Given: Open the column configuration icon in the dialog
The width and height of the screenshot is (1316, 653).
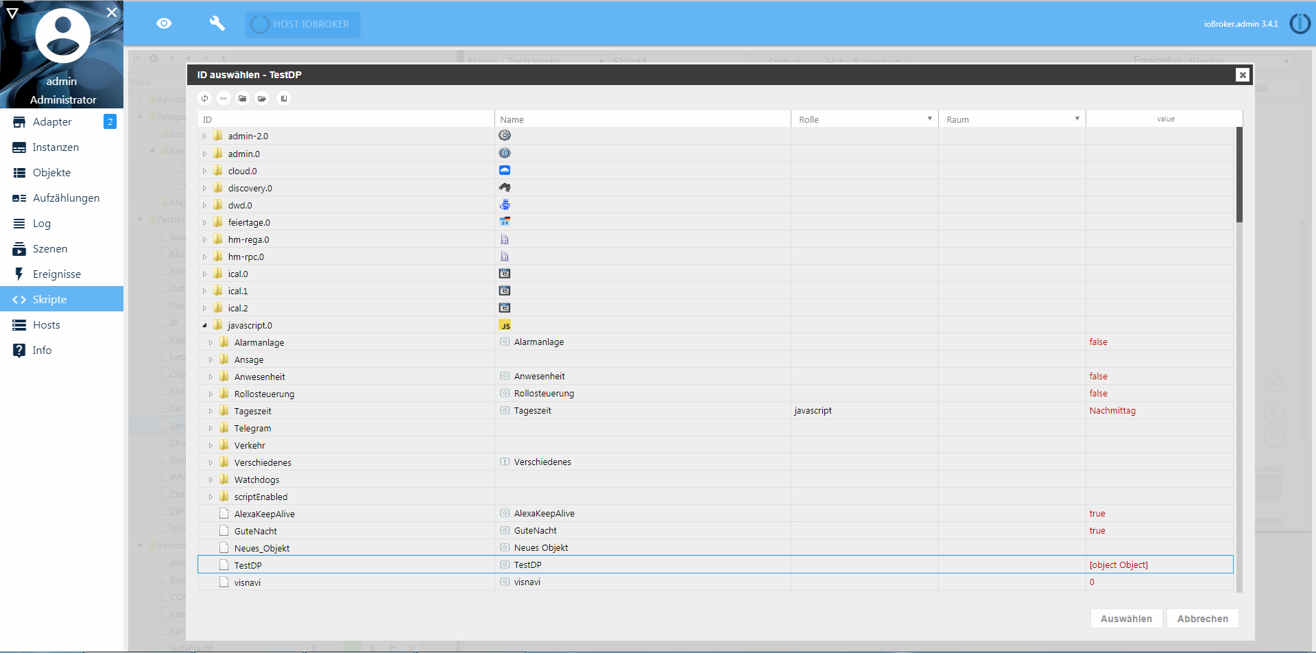Looking at the screenshot, I should coord(284,98).
